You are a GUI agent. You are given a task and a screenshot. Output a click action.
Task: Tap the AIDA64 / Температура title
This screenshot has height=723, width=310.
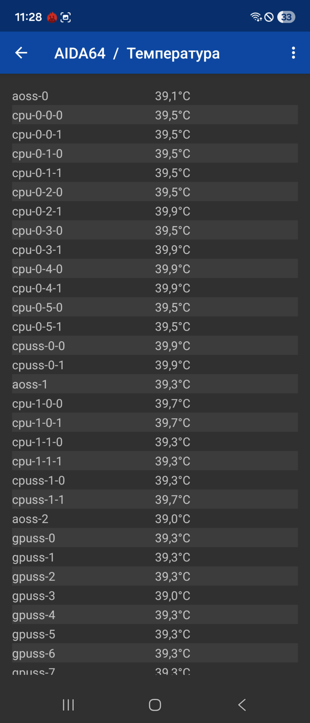(x=137, y=53)
